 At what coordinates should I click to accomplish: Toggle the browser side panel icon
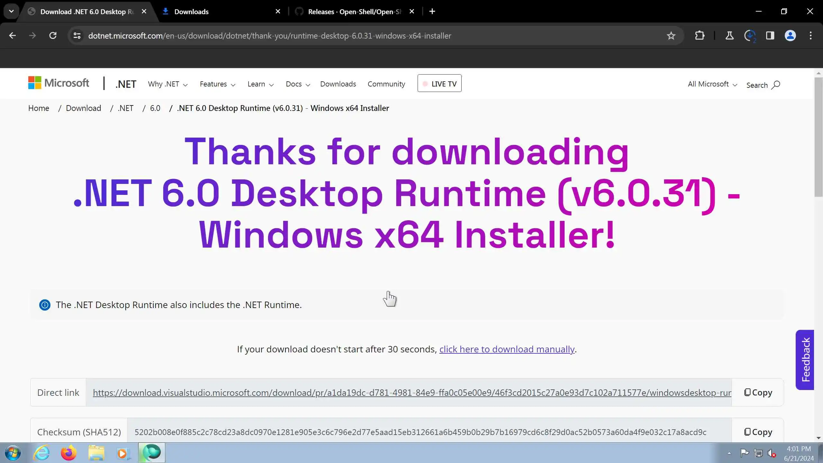pyautogui.click(x=770, y=36)
